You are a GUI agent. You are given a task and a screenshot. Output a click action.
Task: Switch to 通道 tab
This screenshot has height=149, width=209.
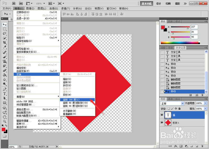click(x=170, y=99)
